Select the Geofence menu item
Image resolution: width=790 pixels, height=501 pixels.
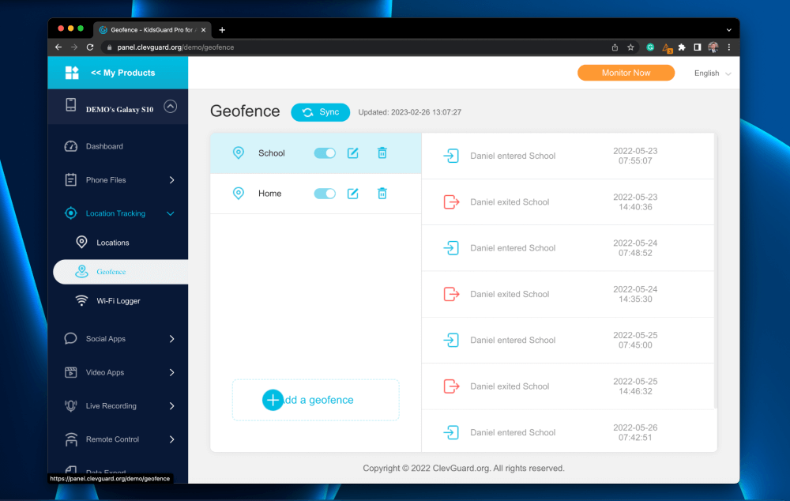[120, 272]
